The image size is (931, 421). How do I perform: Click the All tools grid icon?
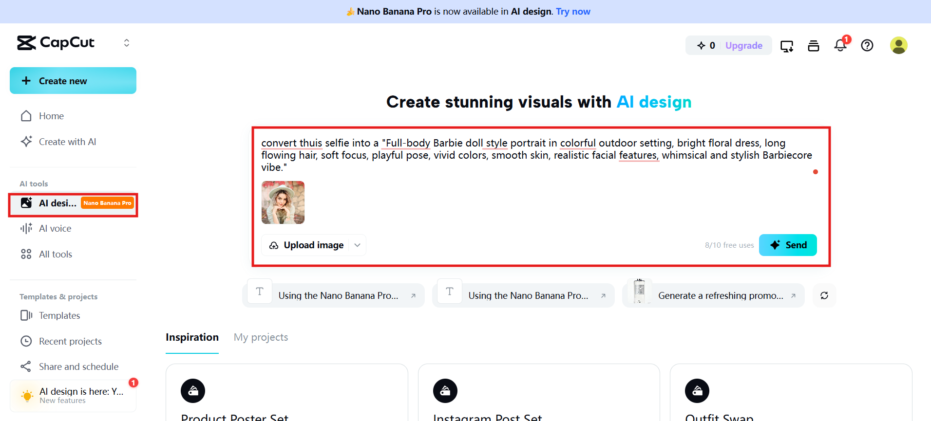pos(26,254)
